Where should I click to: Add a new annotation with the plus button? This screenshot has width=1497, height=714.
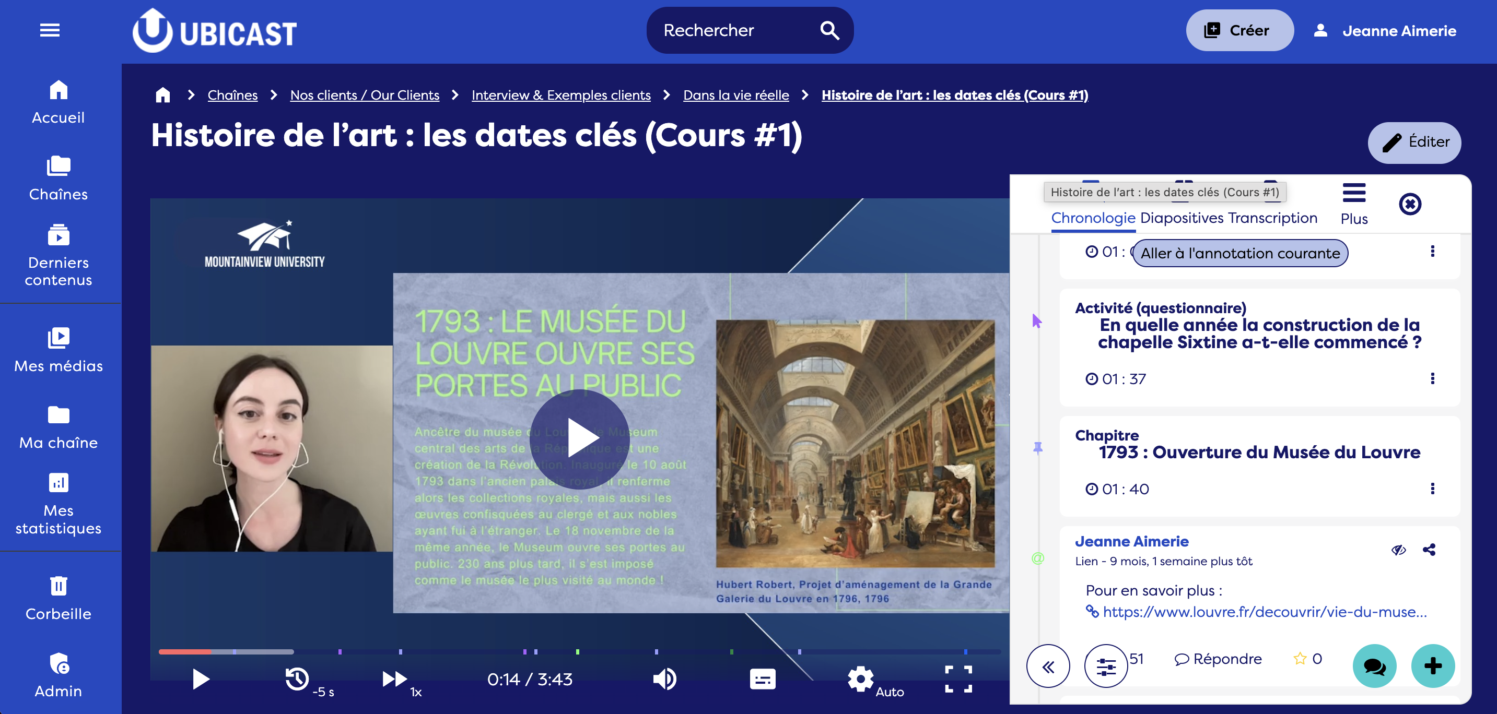[x=1433, y=667]
